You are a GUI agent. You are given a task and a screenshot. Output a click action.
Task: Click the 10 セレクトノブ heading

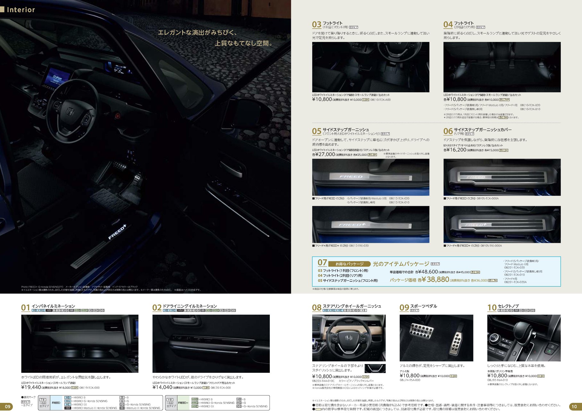503,307
